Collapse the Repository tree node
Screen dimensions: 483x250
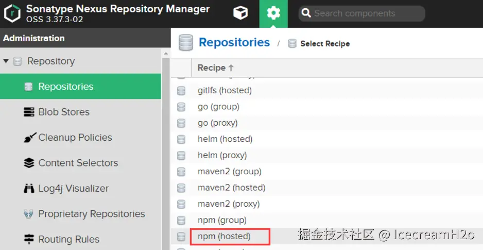6,61
